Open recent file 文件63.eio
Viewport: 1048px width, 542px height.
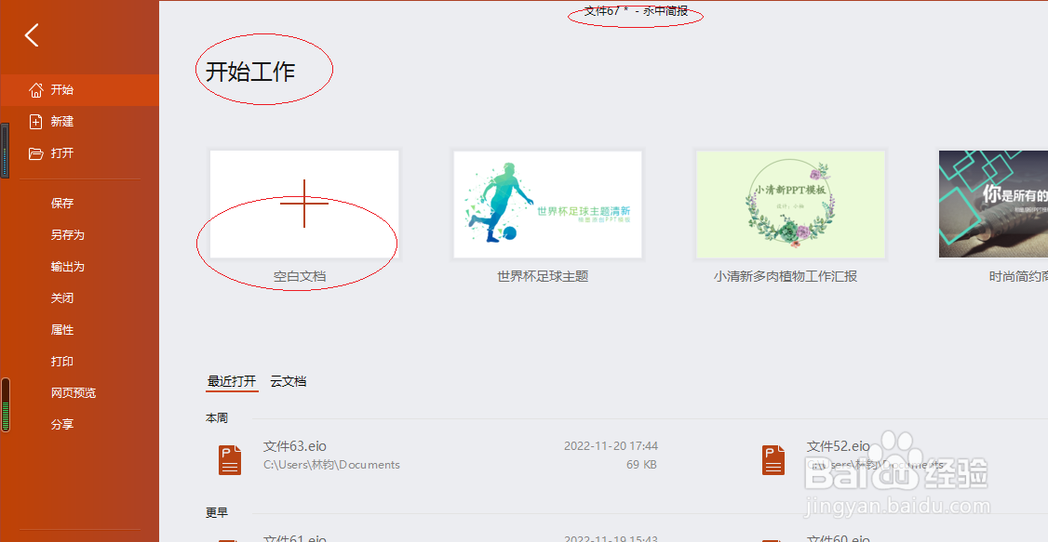pyautogui.click(x=295, y=446)
